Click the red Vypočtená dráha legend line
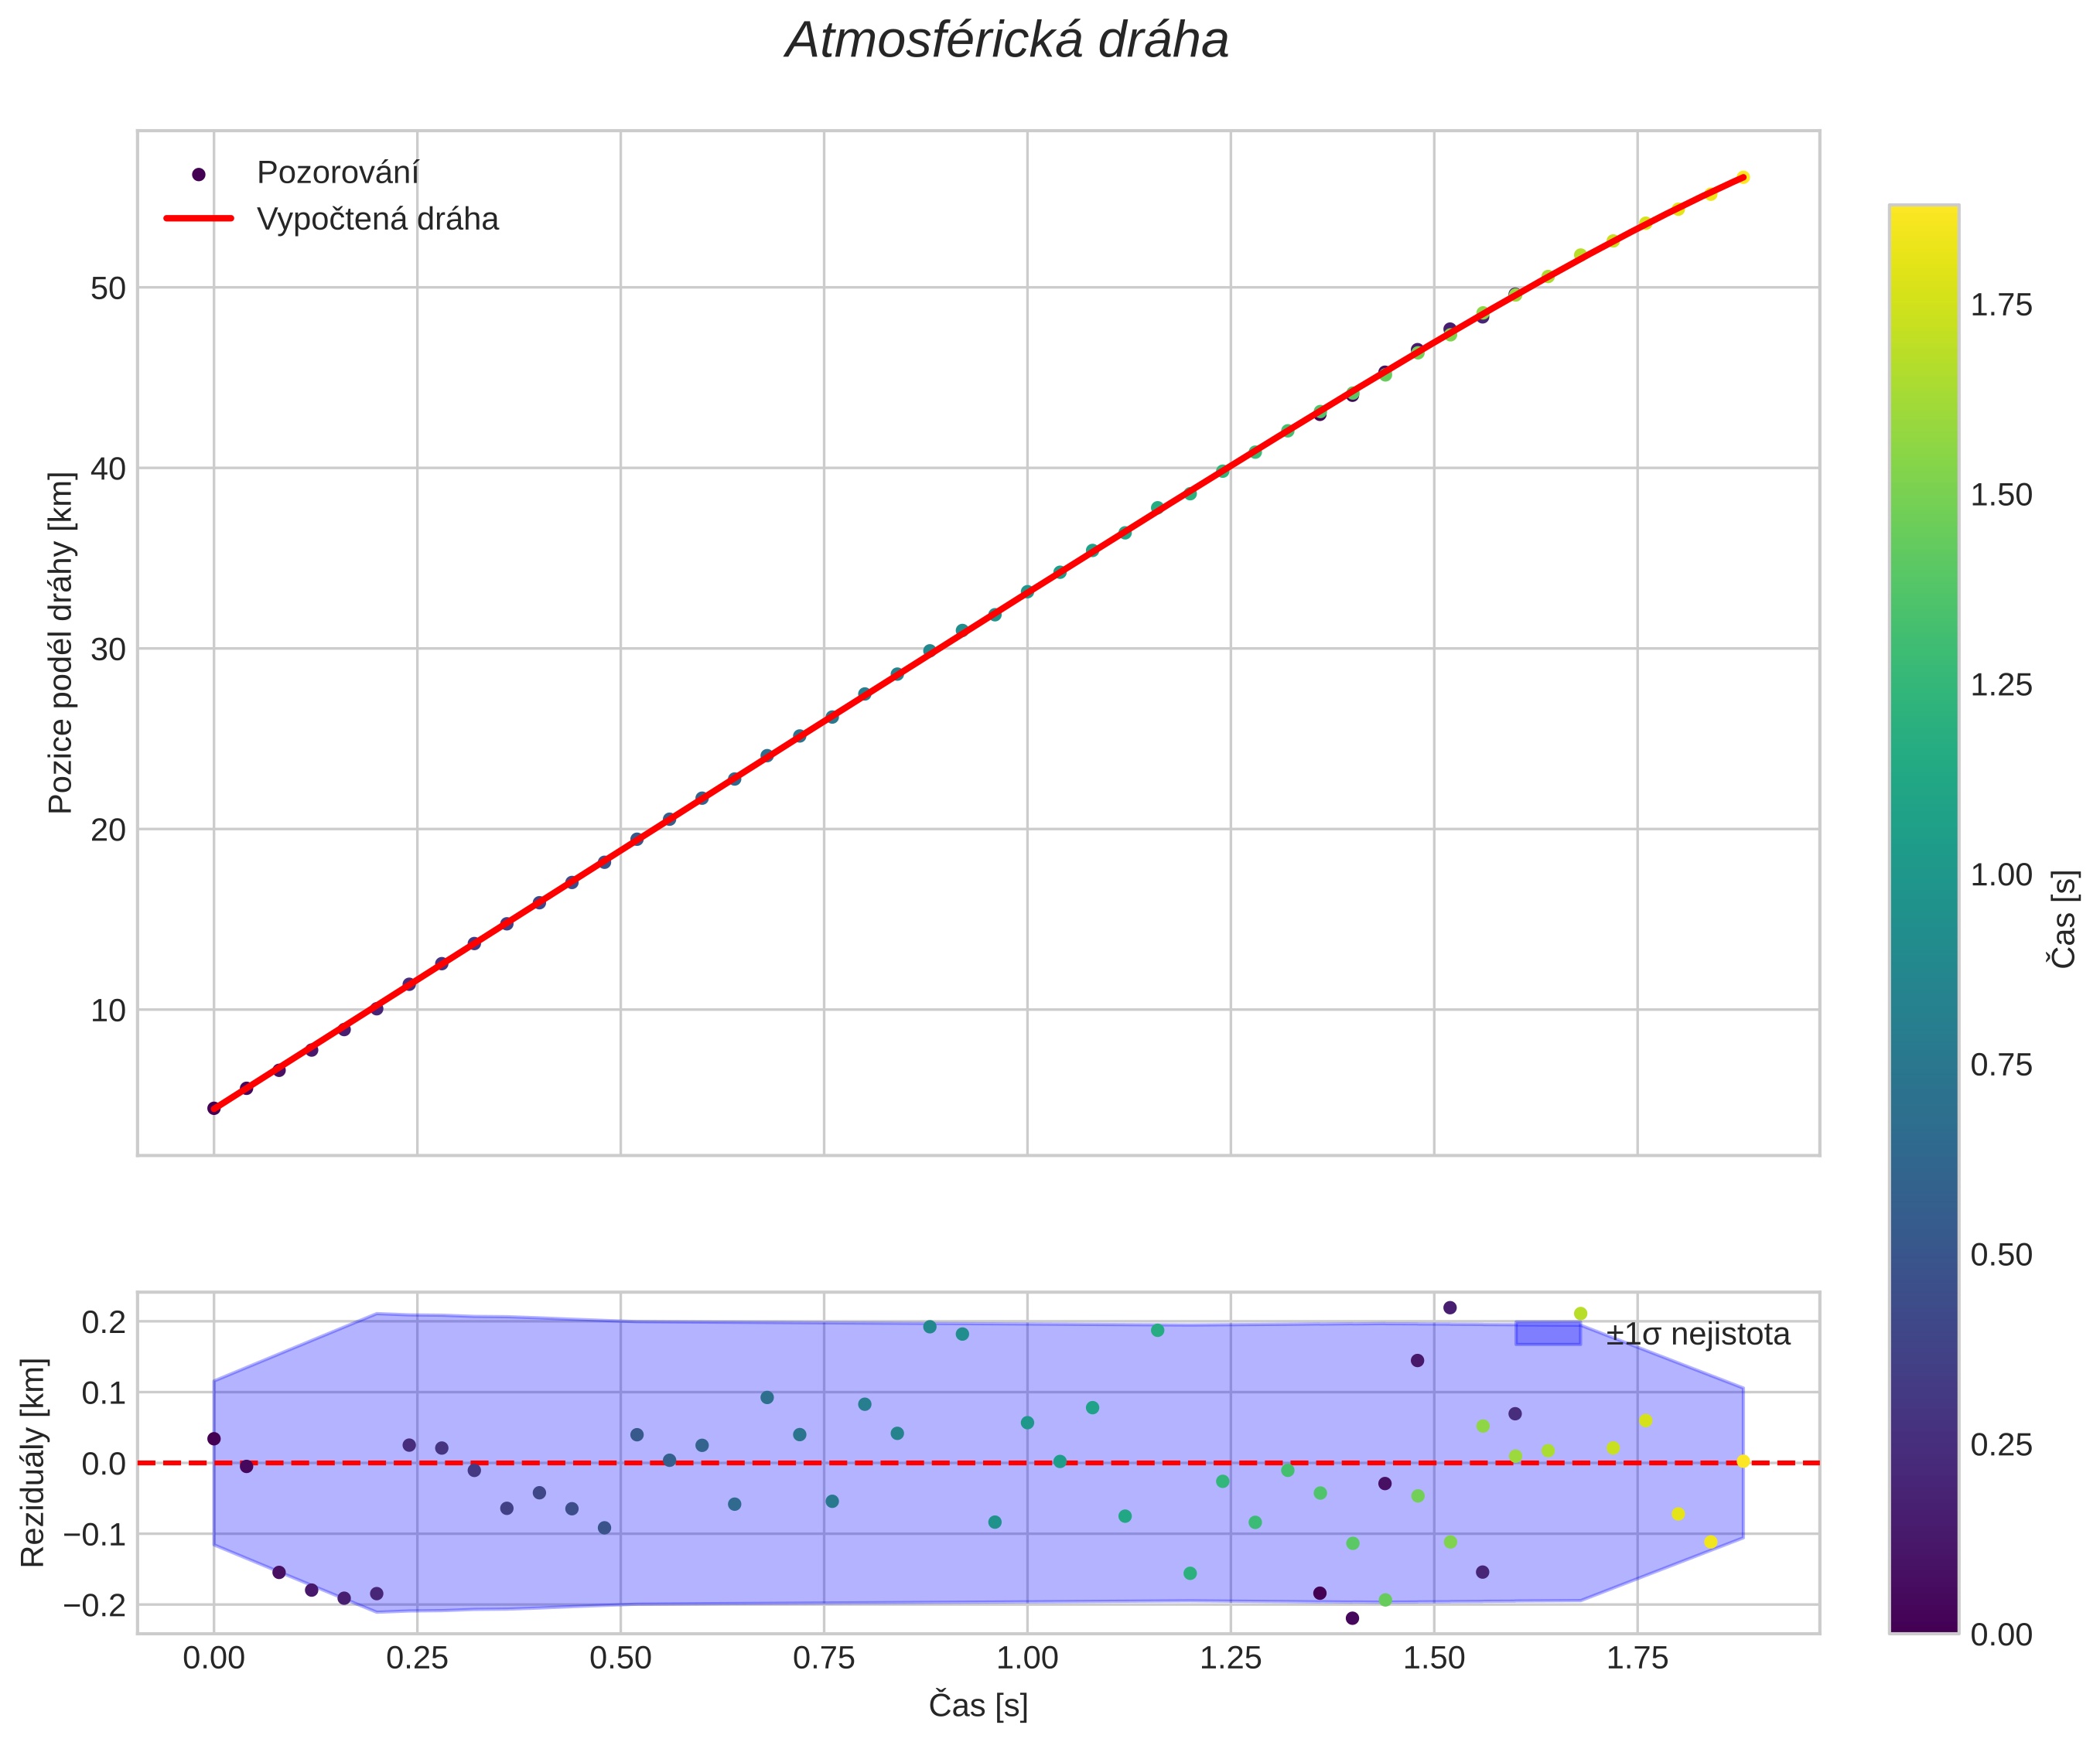2100x1742 pixels. [198, 218]
